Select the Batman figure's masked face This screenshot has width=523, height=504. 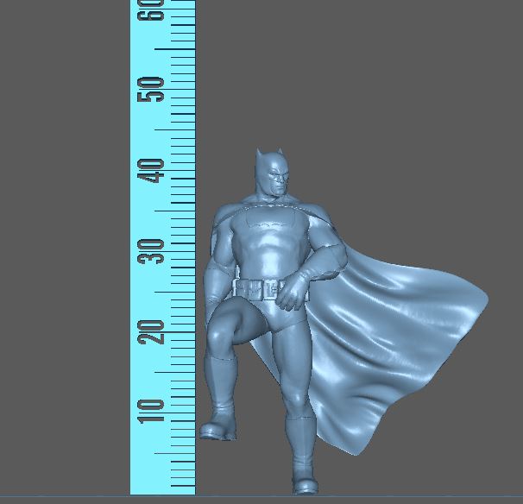pos(278,180)
